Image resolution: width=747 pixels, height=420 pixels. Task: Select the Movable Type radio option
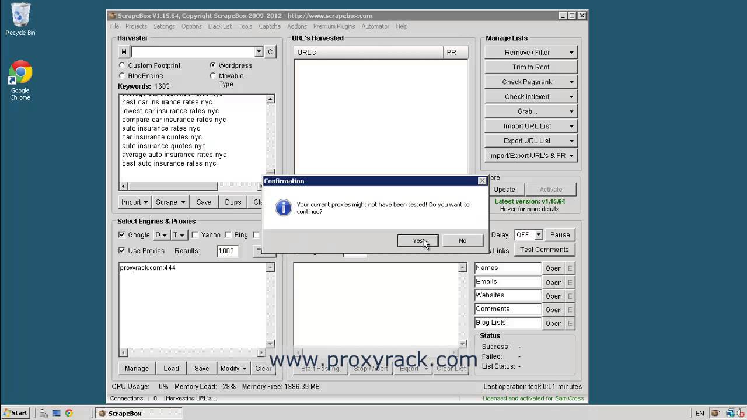tap(212, 76)
